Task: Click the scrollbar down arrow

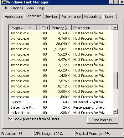Action: pos(115,111)
